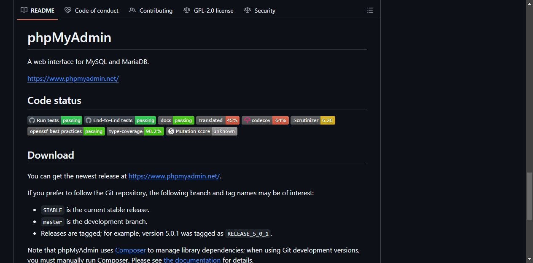Click the master branch code label

(53, 222)
